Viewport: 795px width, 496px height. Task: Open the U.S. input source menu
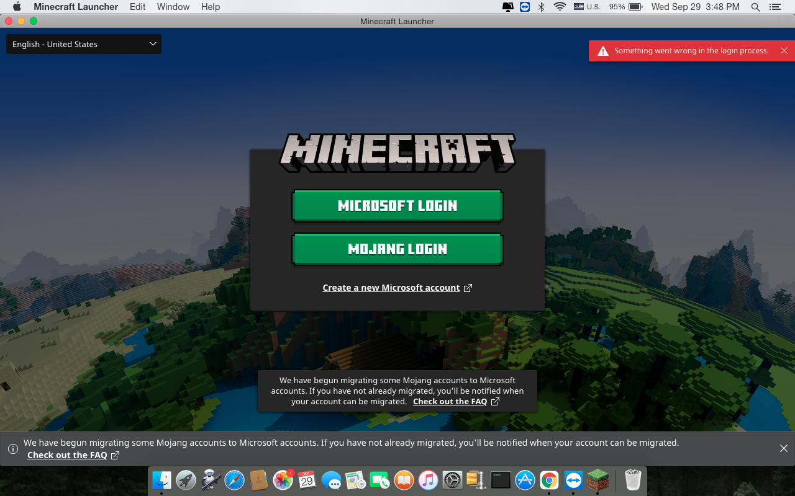pyautogui.click(x=587, y=7)
